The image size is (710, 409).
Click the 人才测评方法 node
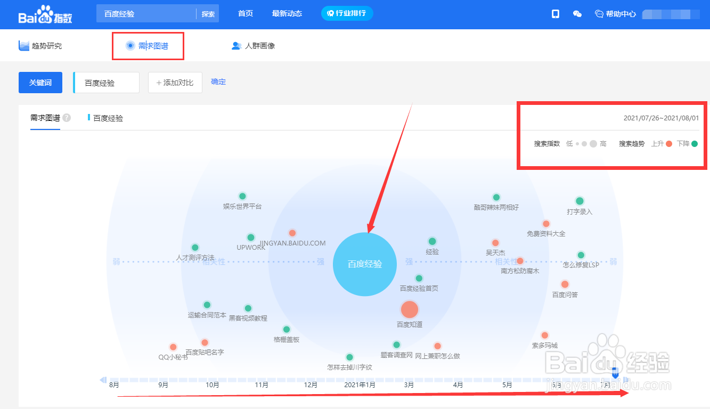195,247
